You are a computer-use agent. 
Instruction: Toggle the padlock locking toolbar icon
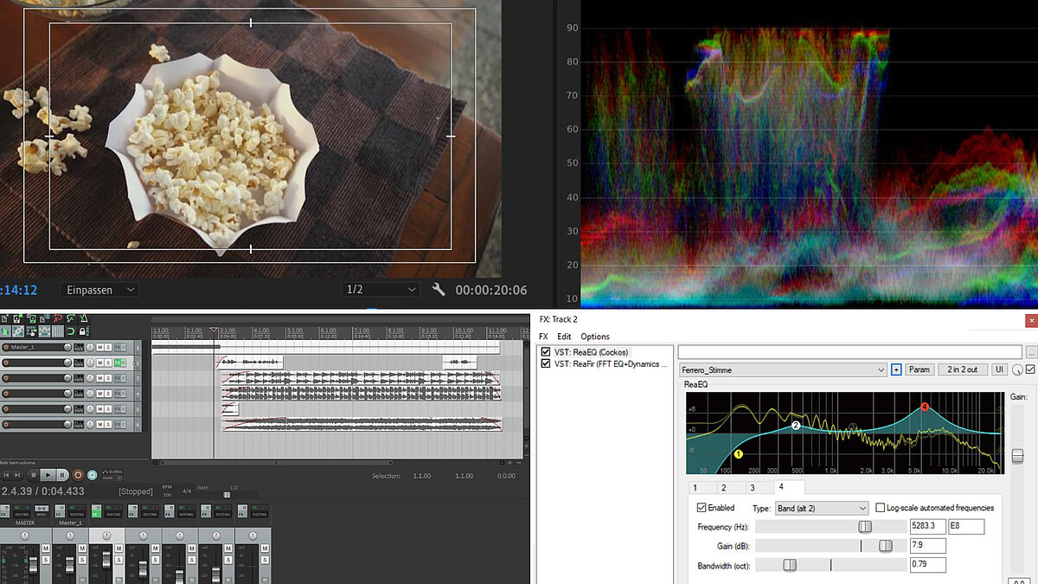pyautogui.click(x=83, y=331)
